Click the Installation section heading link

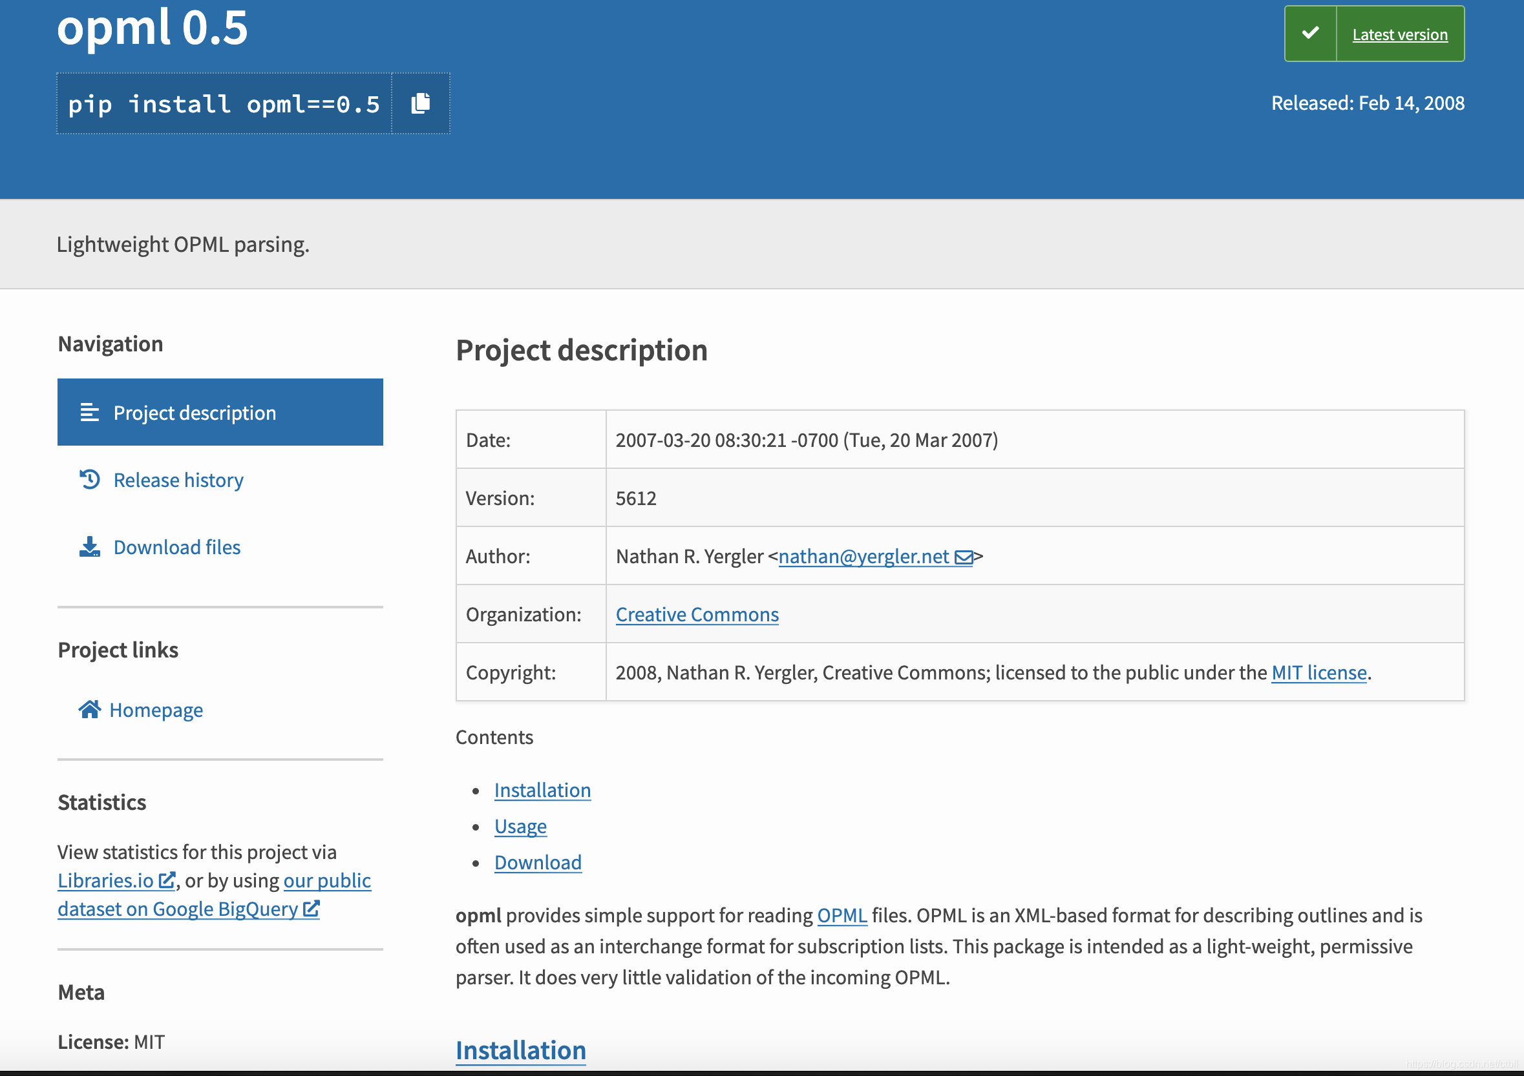tap(520, 1050)
